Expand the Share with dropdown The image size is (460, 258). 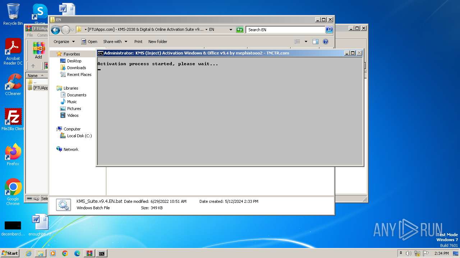point(115,42)
